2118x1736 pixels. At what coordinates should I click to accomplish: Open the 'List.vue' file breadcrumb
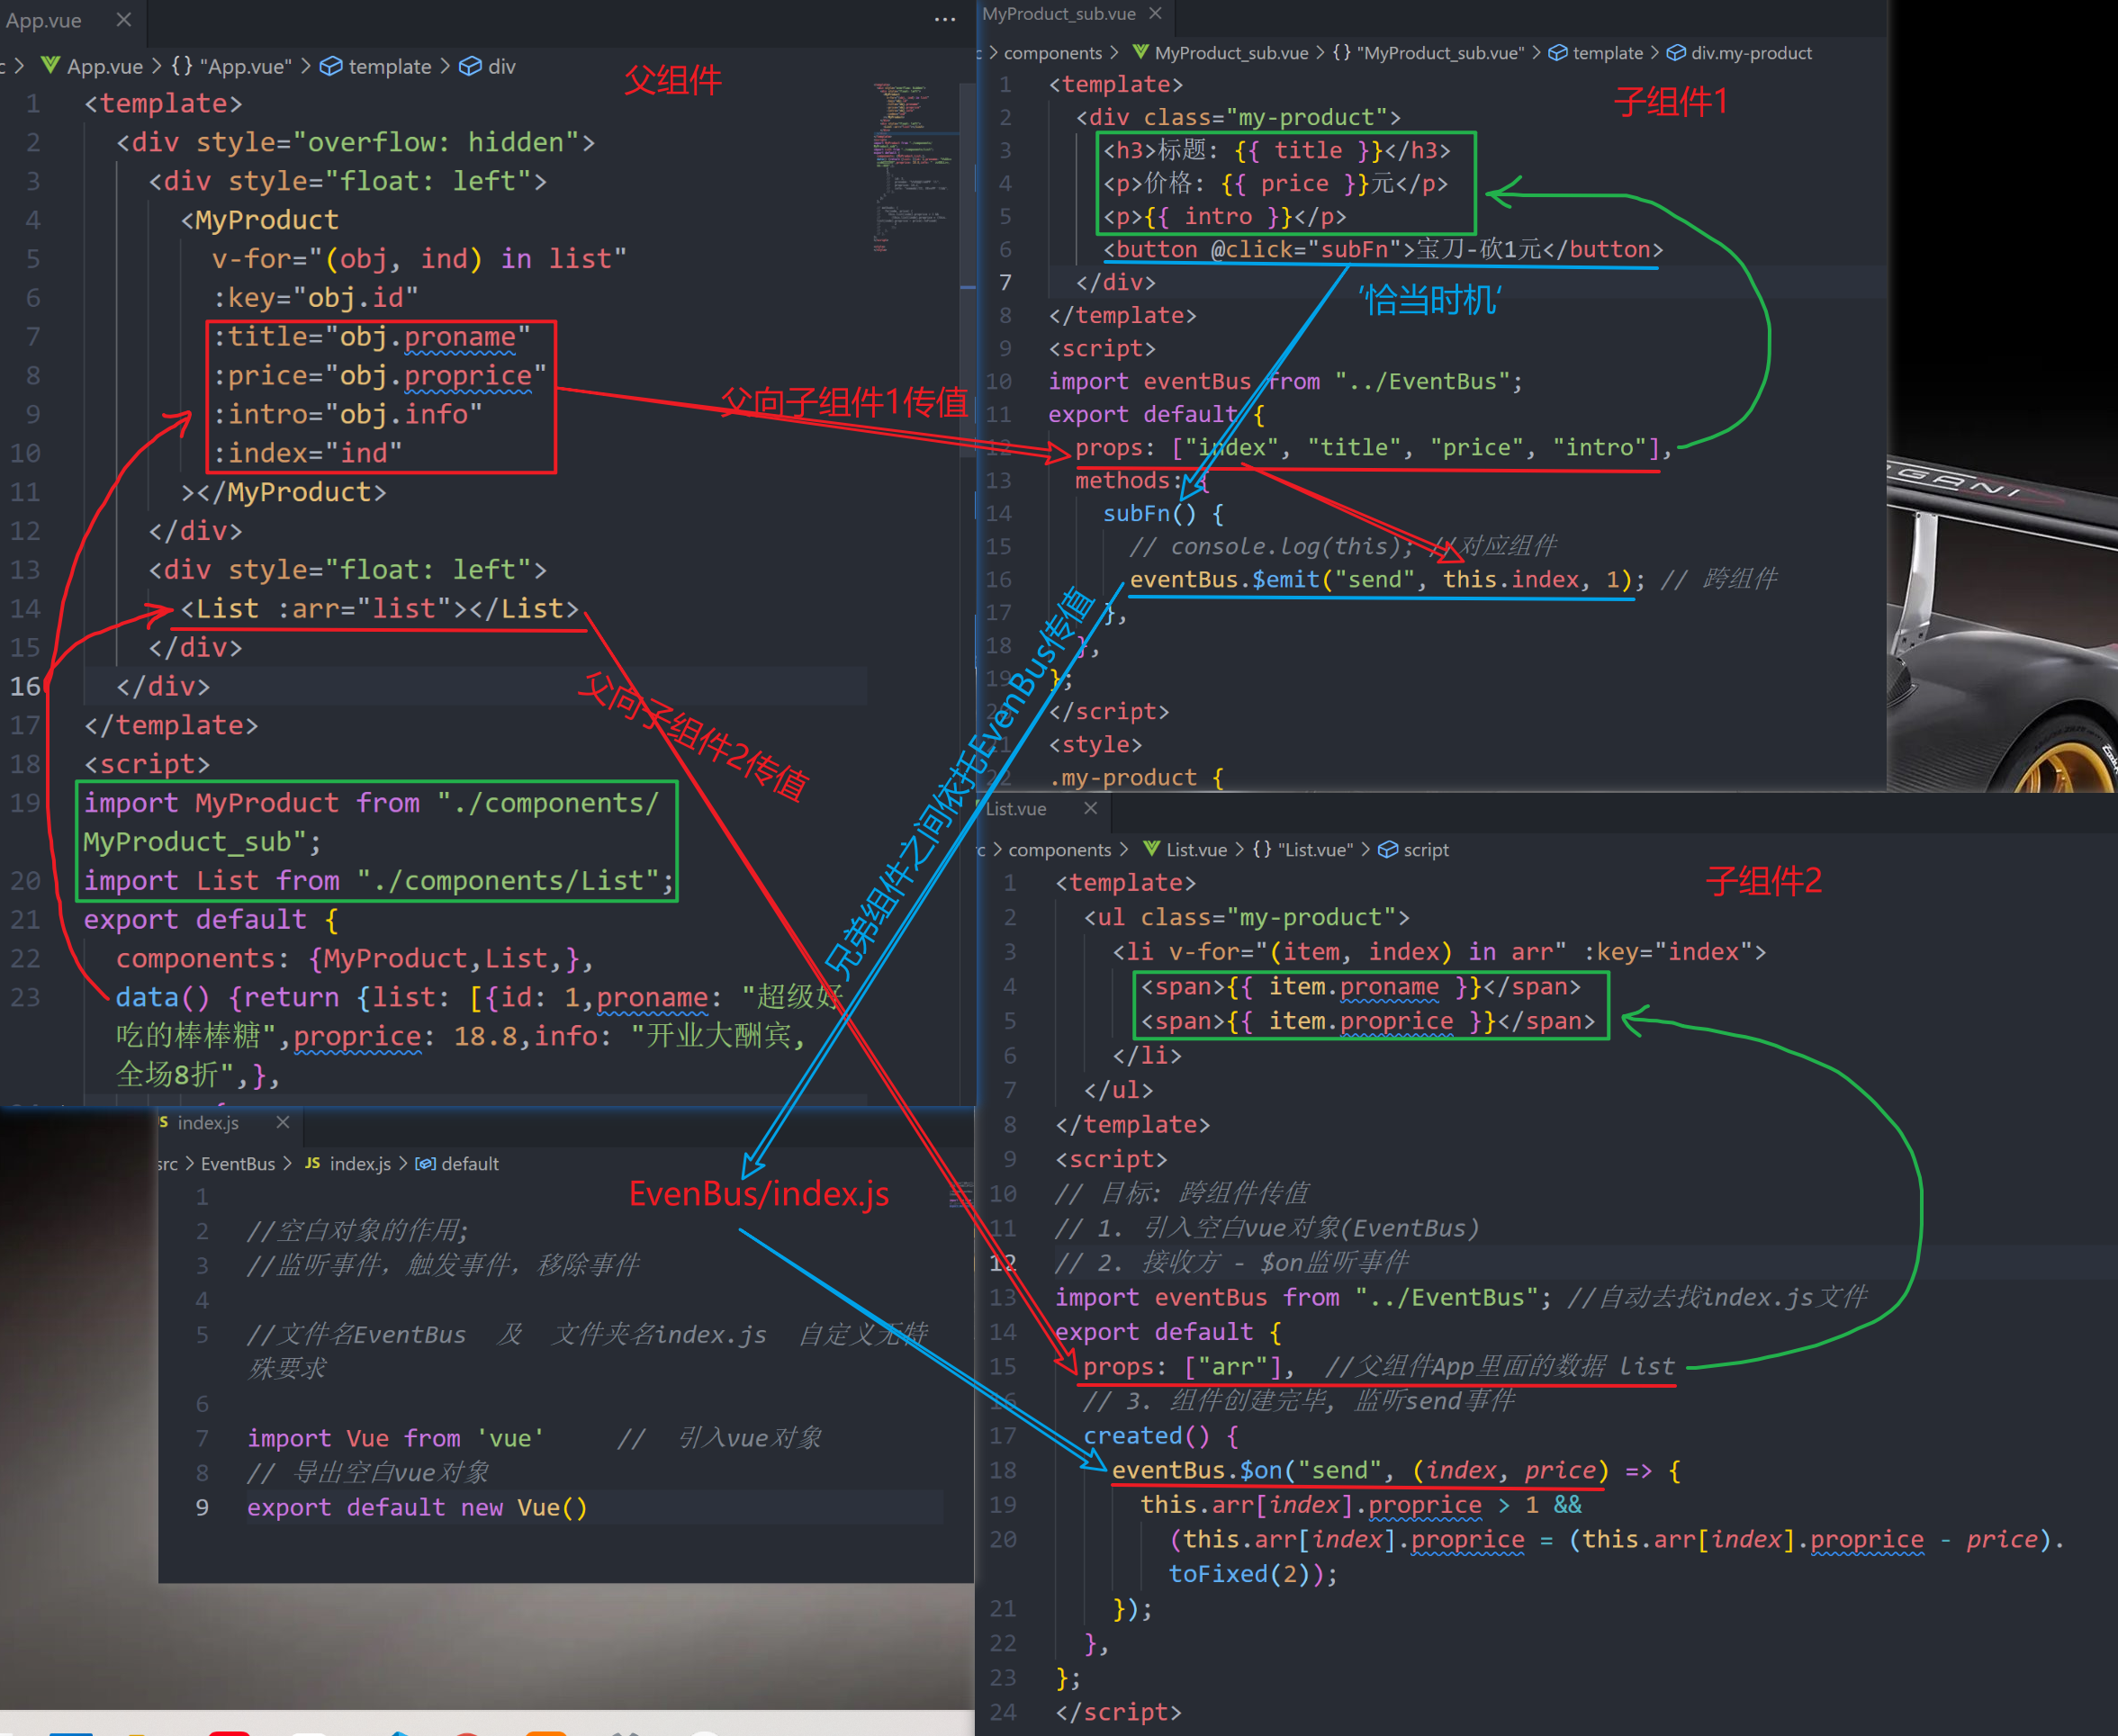1197,850
